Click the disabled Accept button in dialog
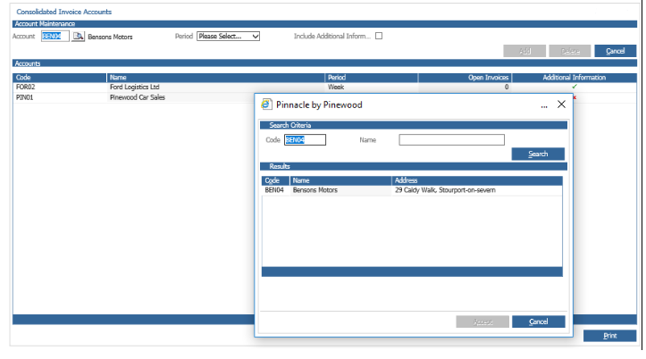 pyautogui.click(x=482, y=321)
